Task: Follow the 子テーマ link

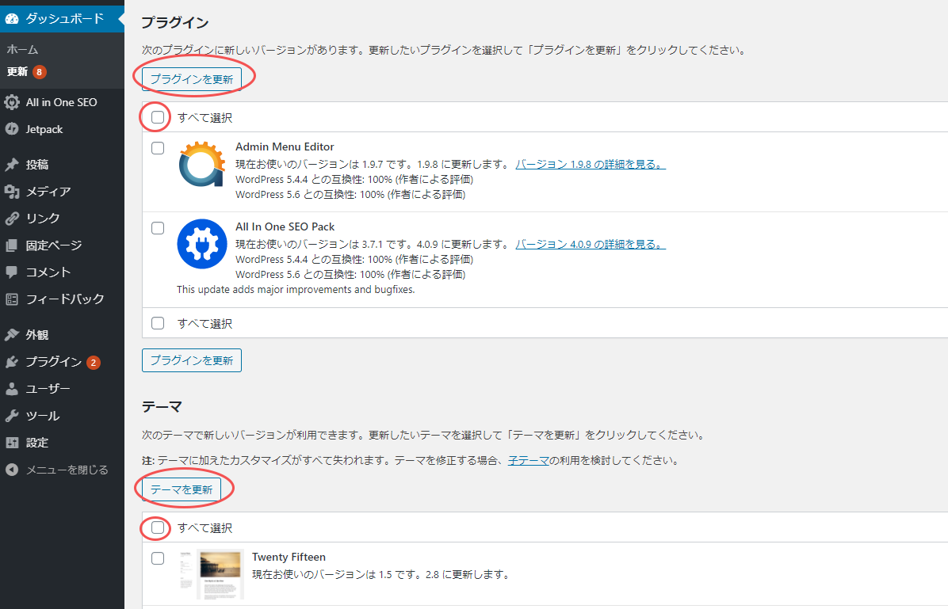Action: point(529,460)
